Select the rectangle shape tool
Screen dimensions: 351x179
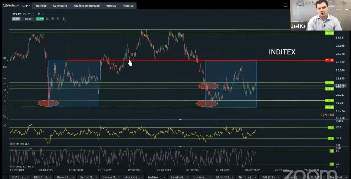(5, 84)
